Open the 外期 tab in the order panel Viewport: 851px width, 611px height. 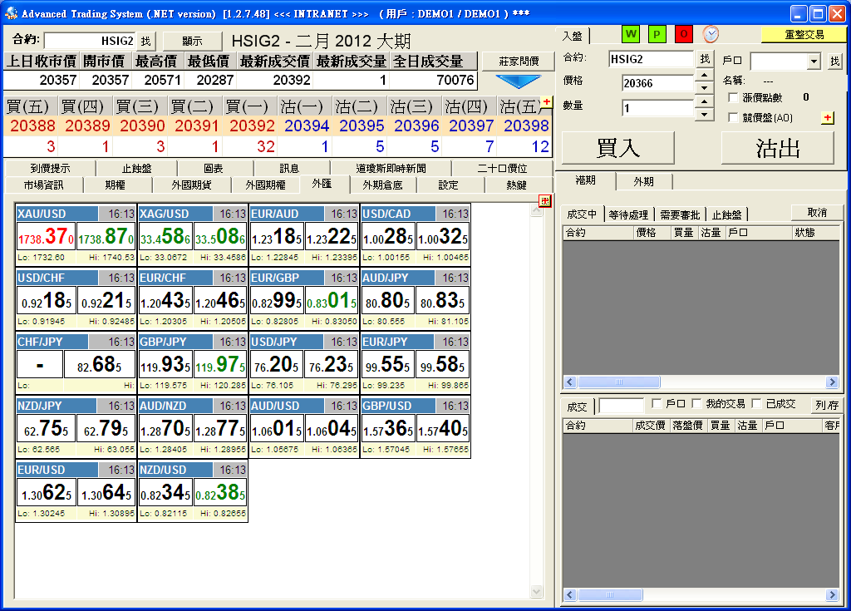click(643, 182)
